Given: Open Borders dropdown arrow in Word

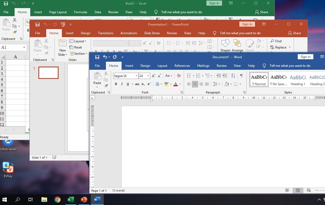Looking at the screenshot, I should point(240,84).
